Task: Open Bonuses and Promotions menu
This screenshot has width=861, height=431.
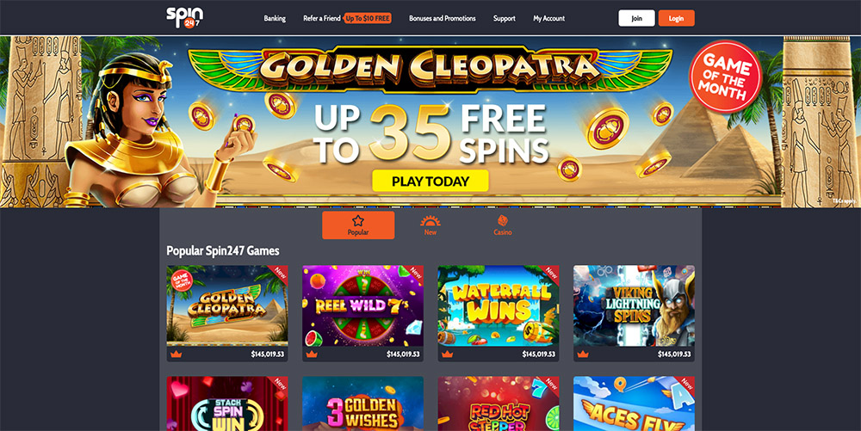Action: pos(442,18)
